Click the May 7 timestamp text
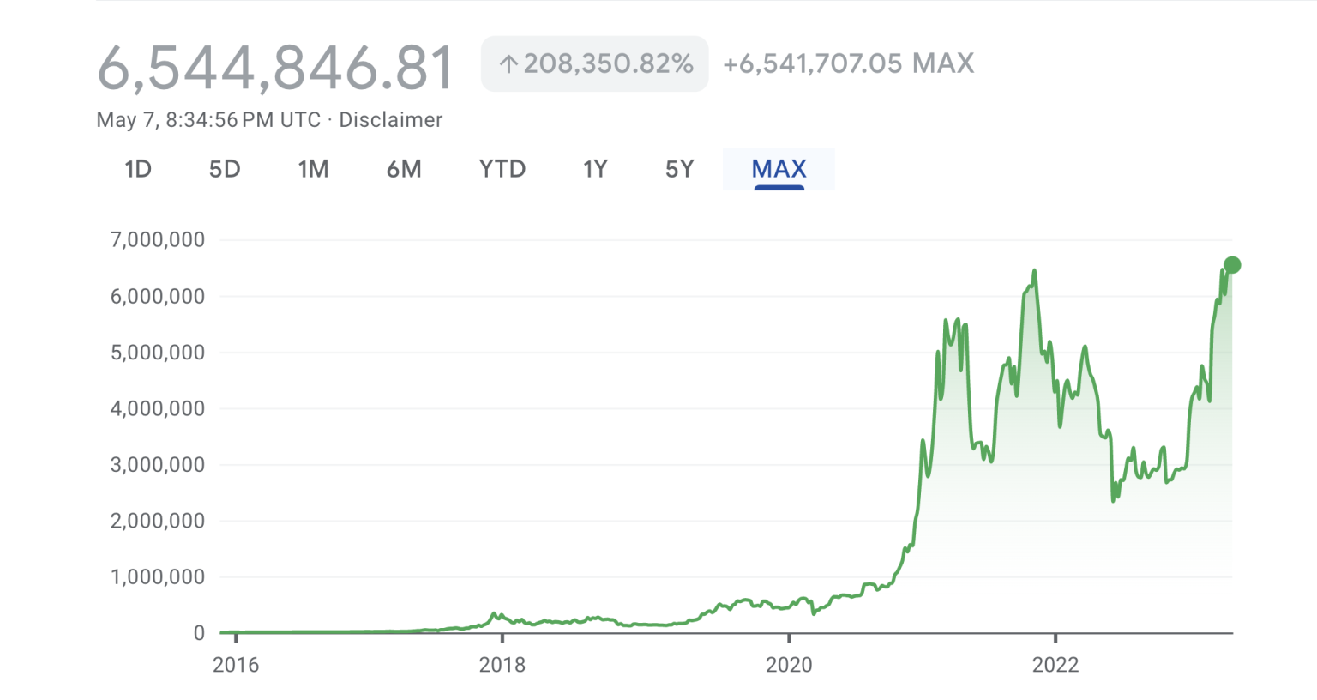1317x700 pixels. pos(208,120)
